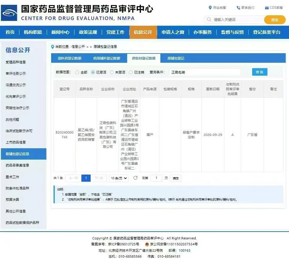The height and width of the screenshot is (263, 289).
Task: Switch to 原辅包登记 tab
Action: coord(176,58)
